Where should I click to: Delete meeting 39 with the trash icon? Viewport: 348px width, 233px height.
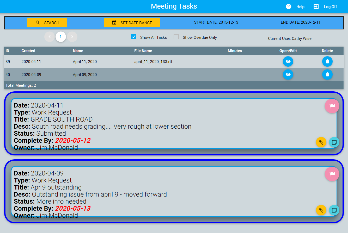[327, 61]
